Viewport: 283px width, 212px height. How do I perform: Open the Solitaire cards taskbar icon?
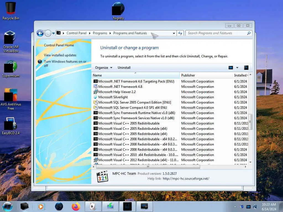93,206
